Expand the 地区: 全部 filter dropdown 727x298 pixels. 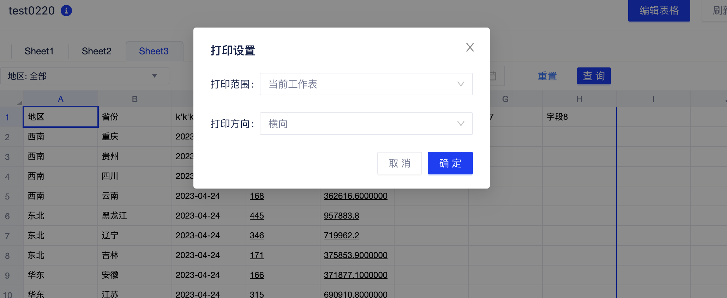[x=85, y=76]
